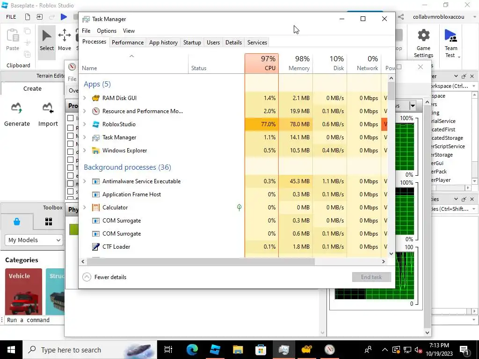The image size is (479, 359).
Task: Expand the RobloxStudio process row
Action: (x=85, y=124)
